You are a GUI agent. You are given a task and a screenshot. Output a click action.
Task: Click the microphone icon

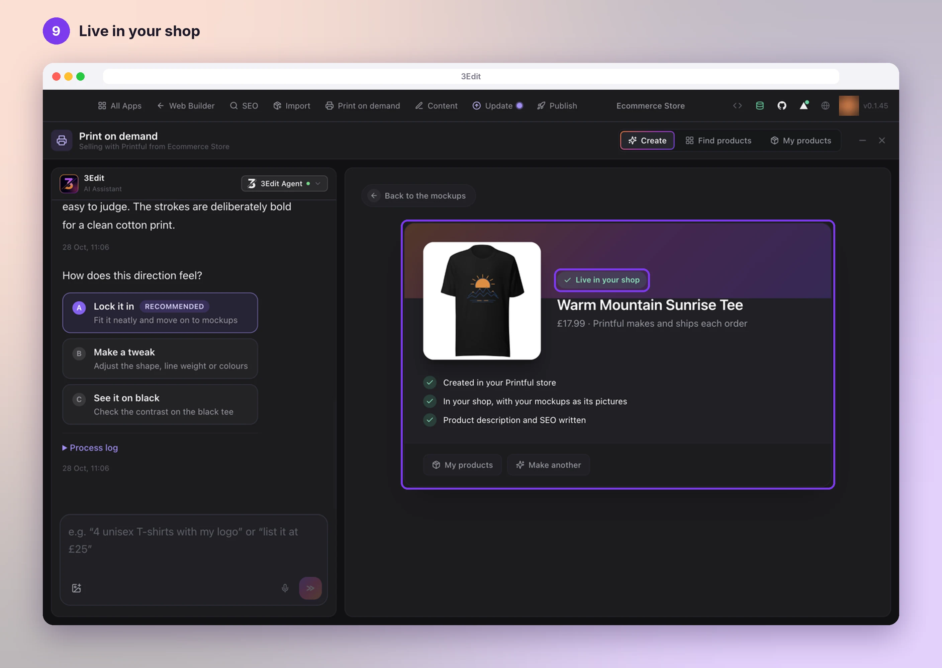[285, 588]
